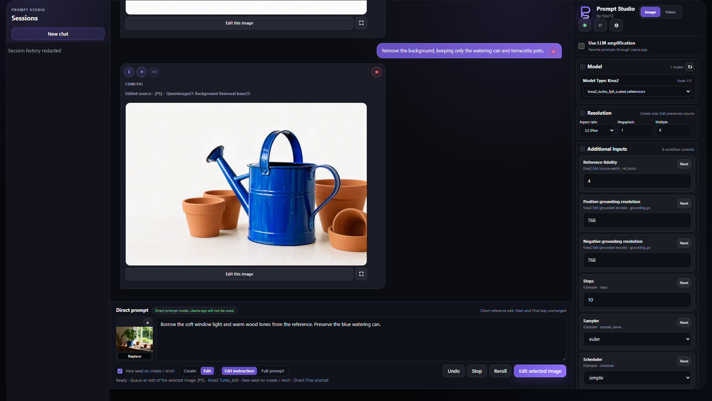Open the krea2_turbo model file dropdown
712x401 pixels.
[637, 91]
